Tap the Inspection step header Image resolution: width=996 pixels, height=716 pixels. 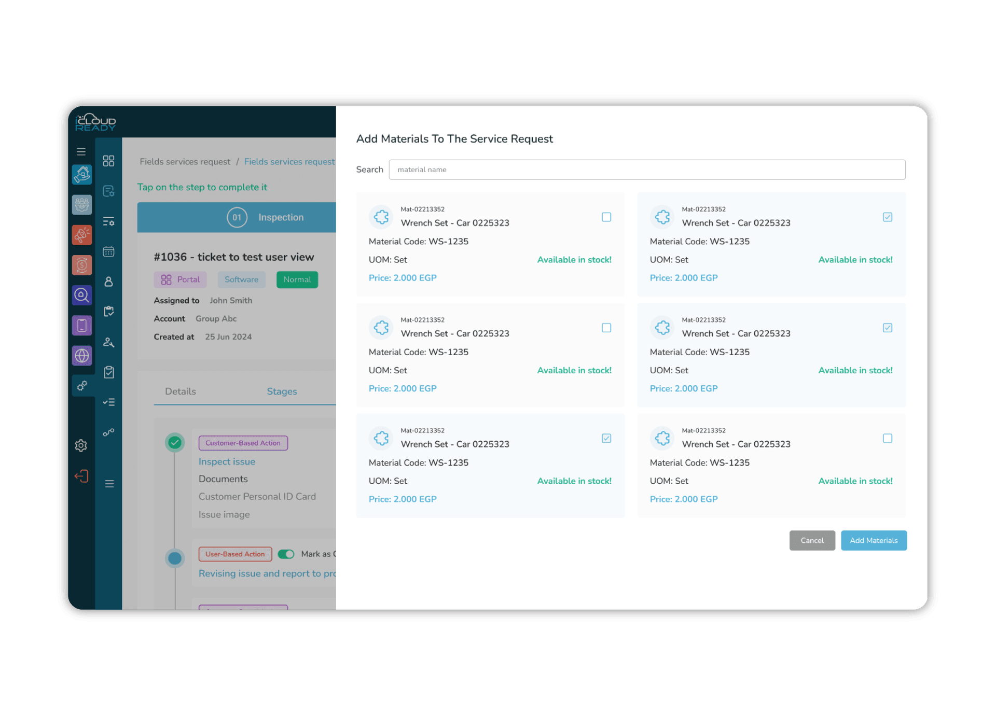(280, 217)
